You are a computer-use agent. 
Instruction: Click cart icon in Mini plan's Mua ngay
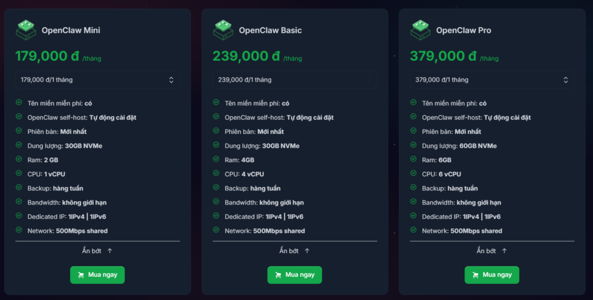80,275
